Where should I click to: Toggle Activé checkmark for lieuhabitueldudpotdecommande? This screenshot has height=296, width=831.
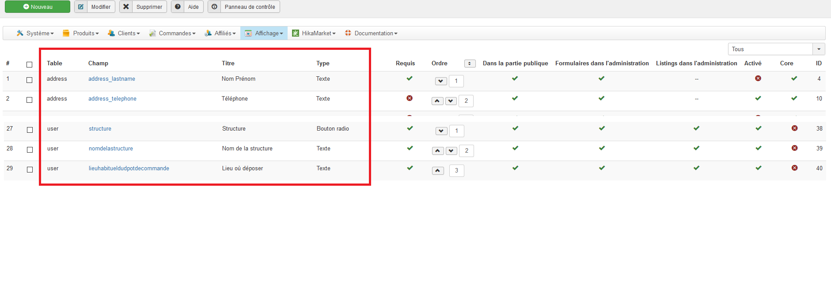tap(759, 168)
